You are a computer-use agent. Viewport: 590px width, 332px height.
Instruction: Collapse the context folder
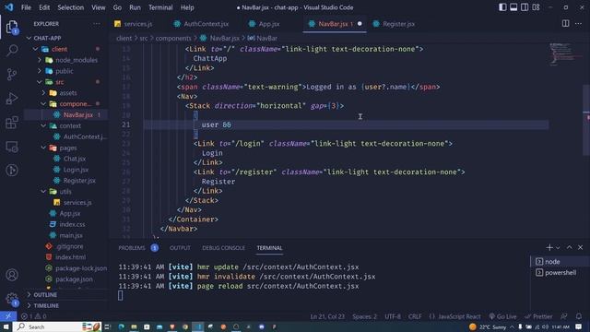coord(70,125)
